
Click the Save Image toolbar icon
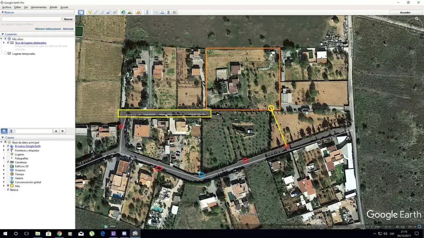pos(169,12)
